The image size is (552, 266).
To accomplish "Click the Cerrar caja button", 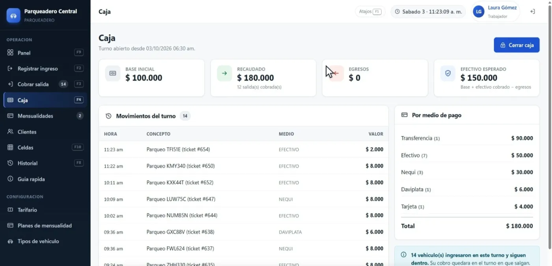I will [517, 45].
